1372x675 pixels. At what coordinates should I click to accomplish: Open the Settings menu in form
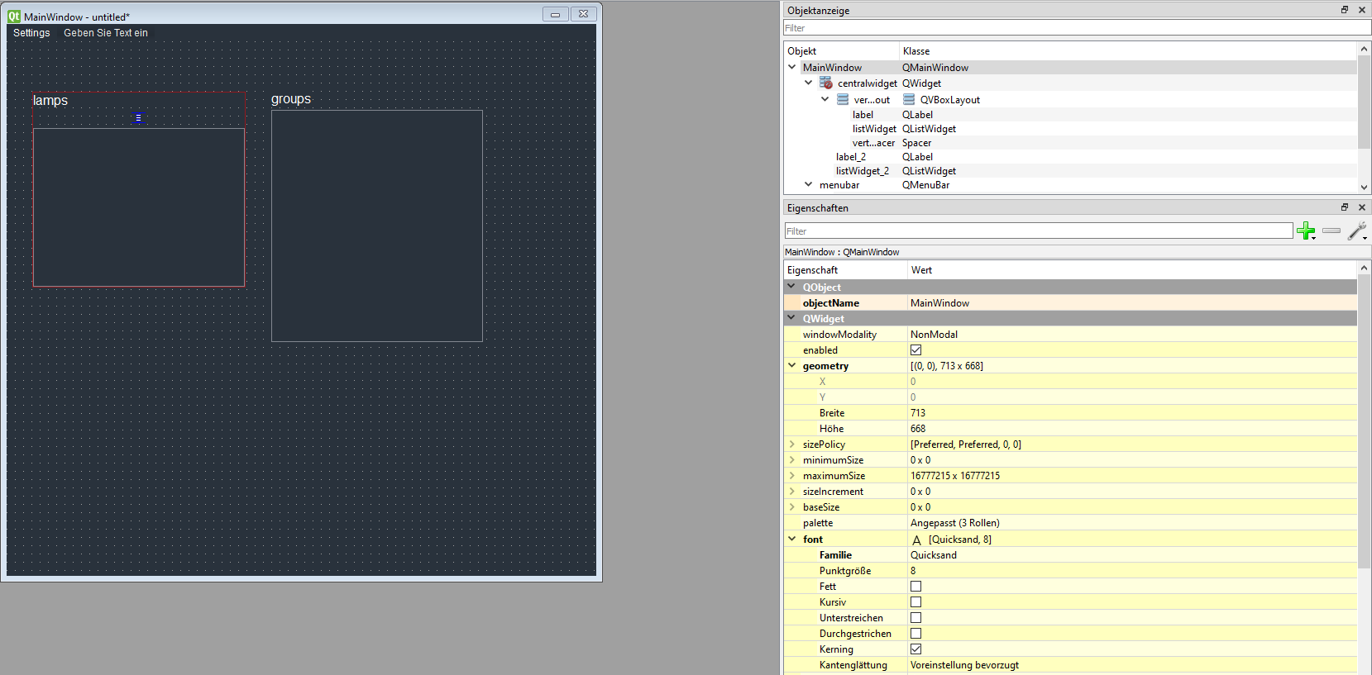click(x=31, y=33)
